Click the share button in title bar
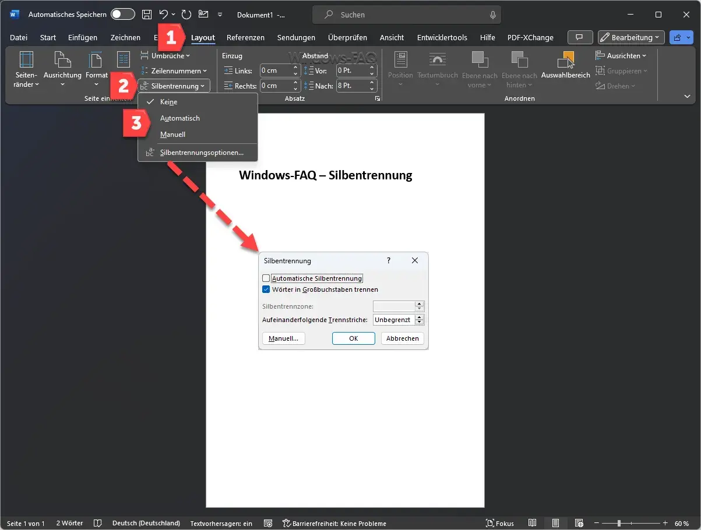Viewport: 701px width, 530px height. pos(681,37)
